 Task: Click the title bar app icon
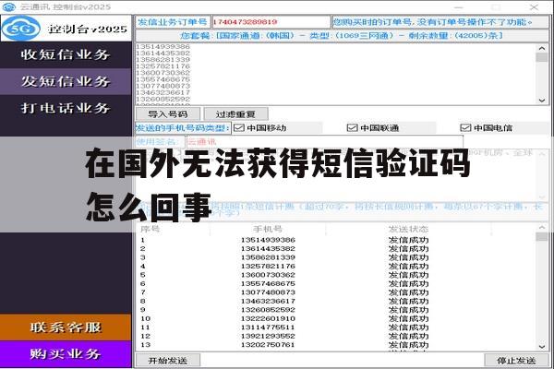point(8,6)
